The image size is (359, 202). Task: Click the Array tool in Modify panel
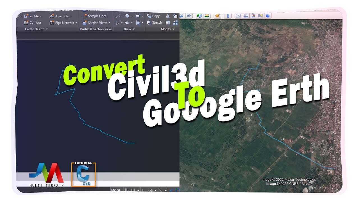176,22
